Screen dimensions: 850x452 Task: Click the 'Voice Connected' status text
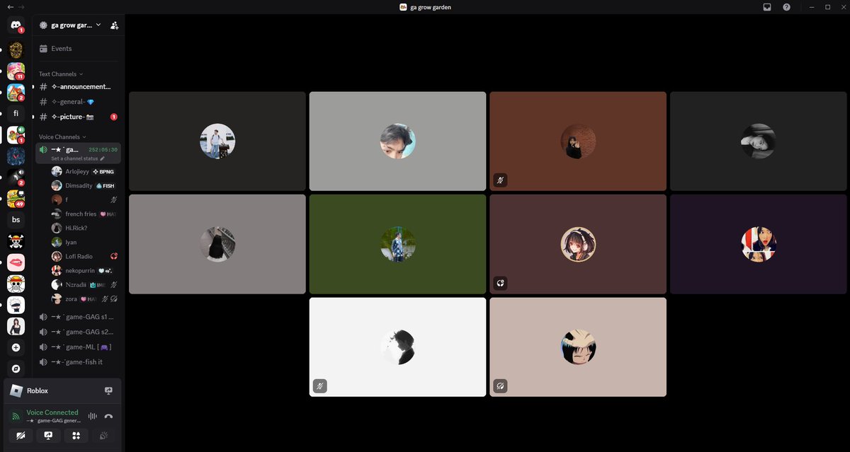52,412
